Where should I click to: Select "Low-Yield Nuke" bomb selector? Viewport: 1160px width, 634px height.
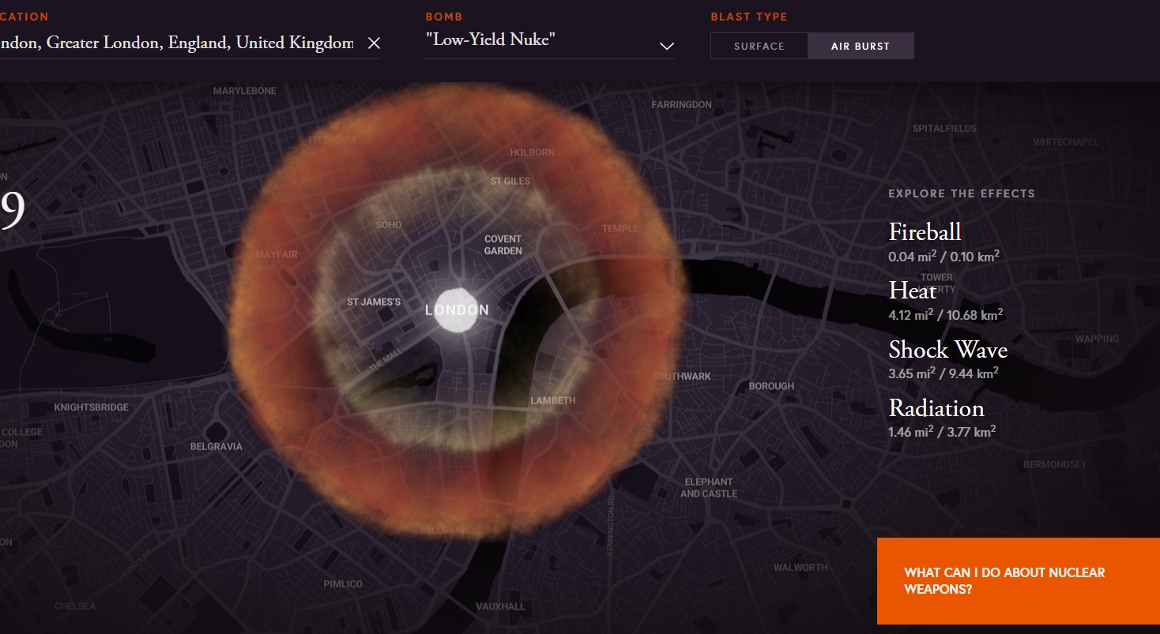550,41
